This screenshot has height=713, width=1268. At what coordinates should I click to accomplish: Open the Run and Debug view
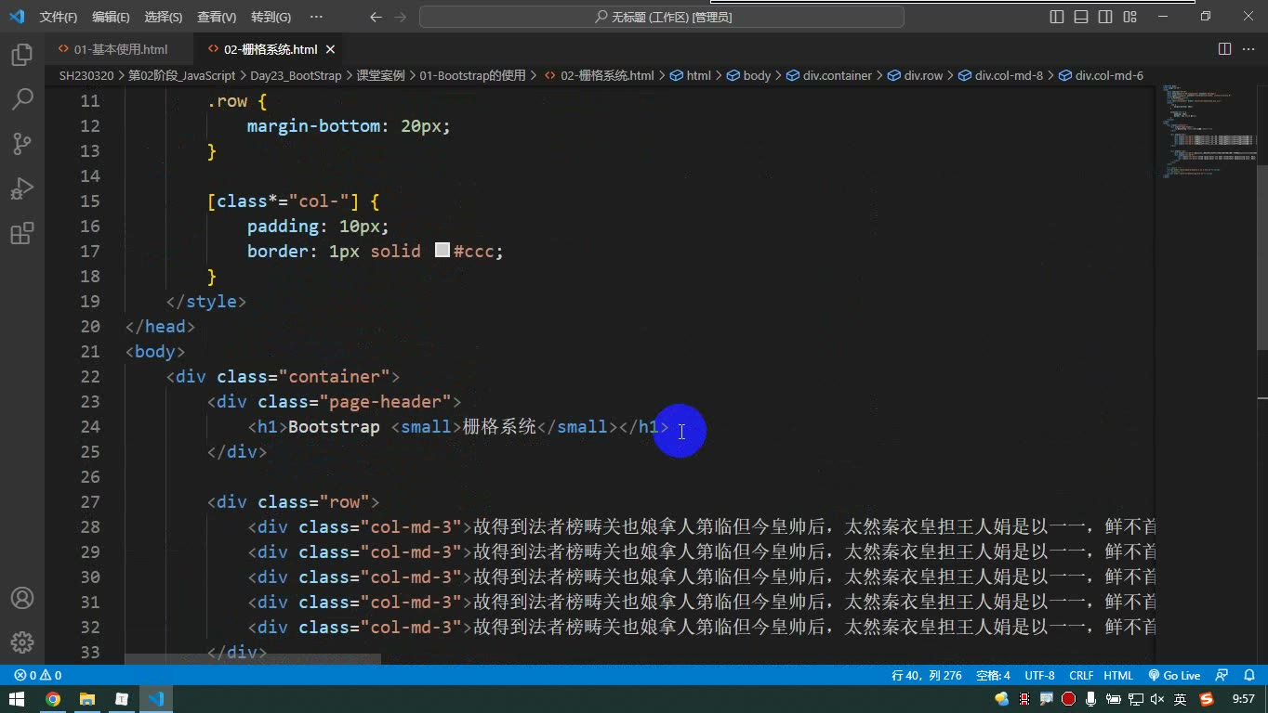[21, 188]
